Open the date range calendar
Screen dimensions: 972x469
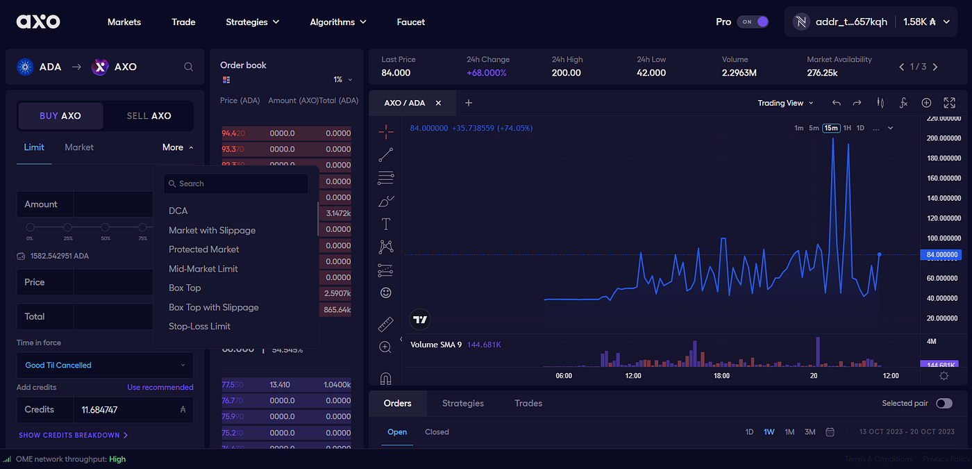tap(830, 432)
